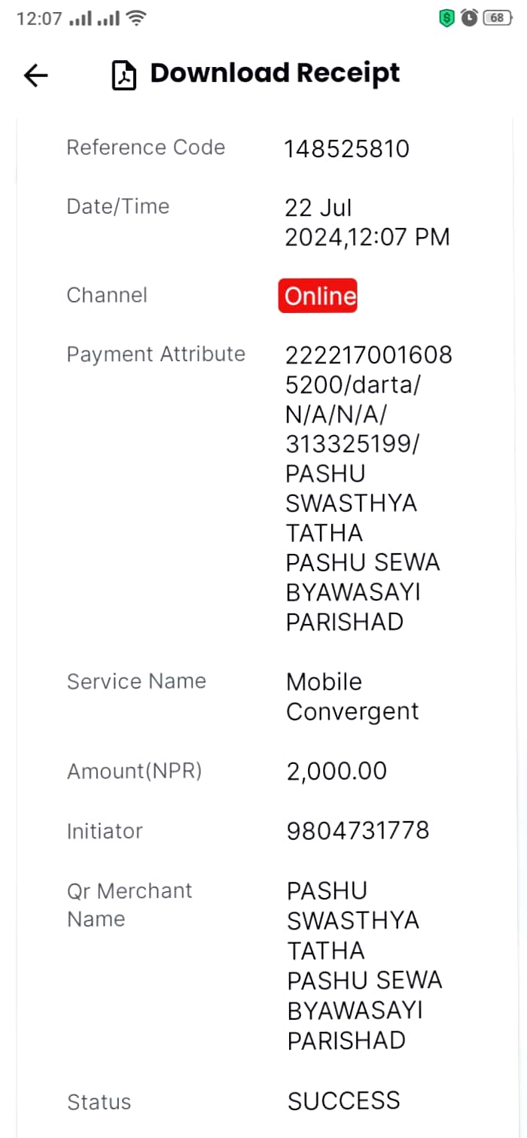Click the PDF document icon

click(x=124, y=75)
